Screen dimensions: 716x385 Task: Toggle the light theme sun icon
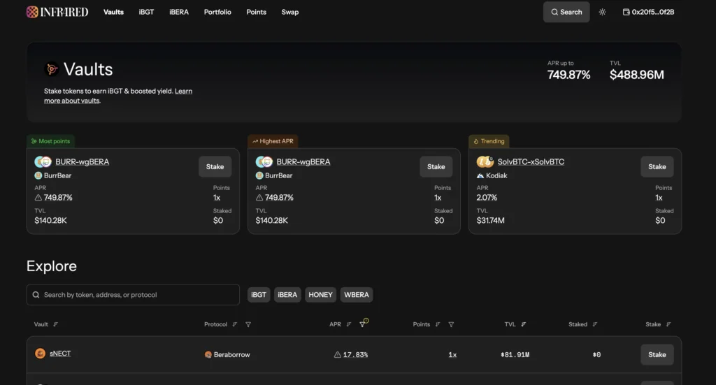(x=602, y=12)
